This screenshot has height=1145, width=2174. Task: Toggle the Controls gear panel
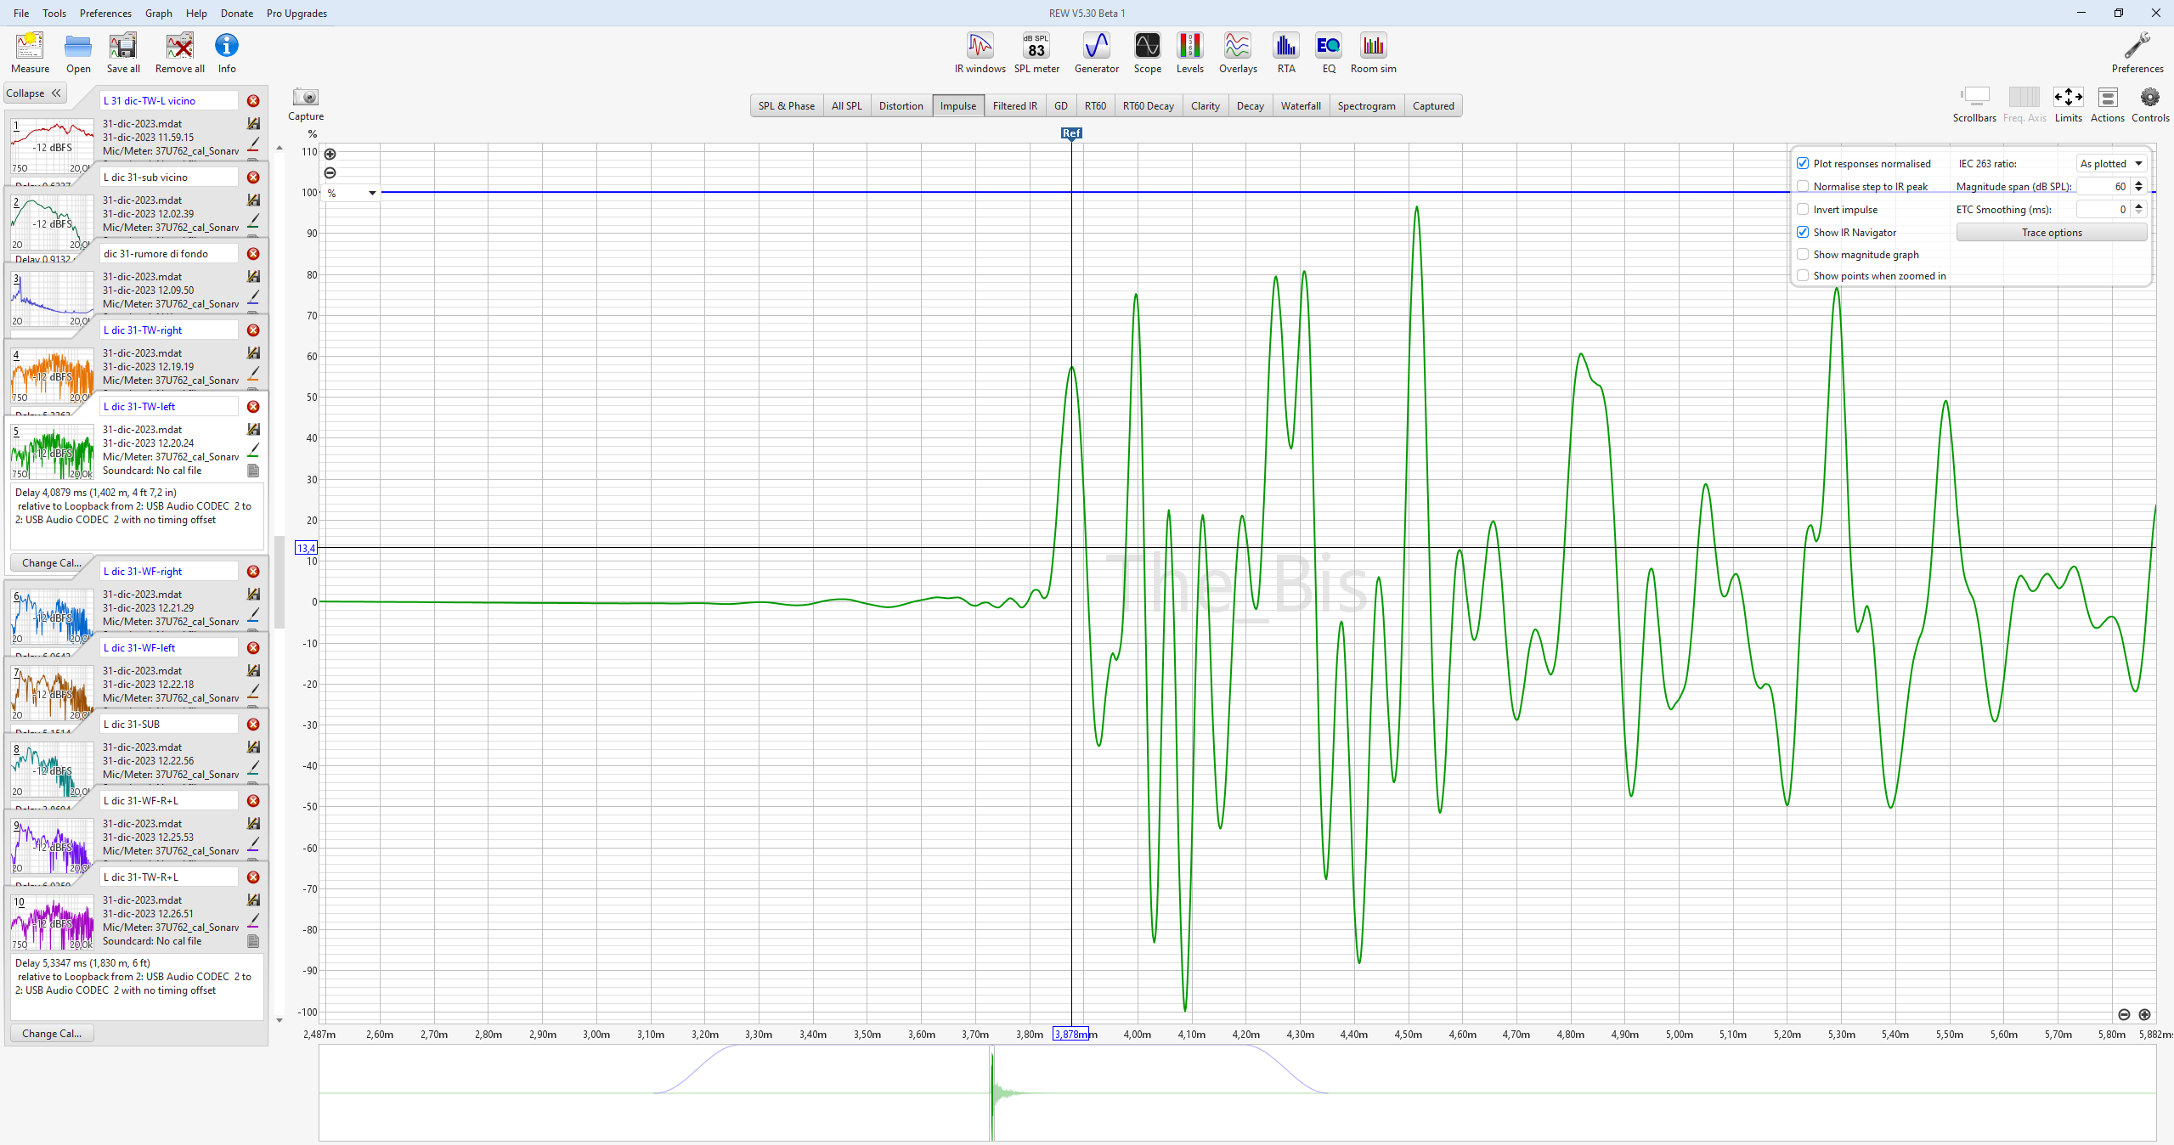click(2149, 104)
